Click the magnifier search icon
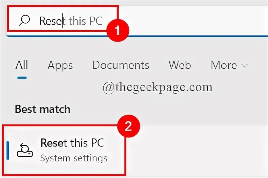Viewport: 268px width, 178px height. (x=24, y=21)
